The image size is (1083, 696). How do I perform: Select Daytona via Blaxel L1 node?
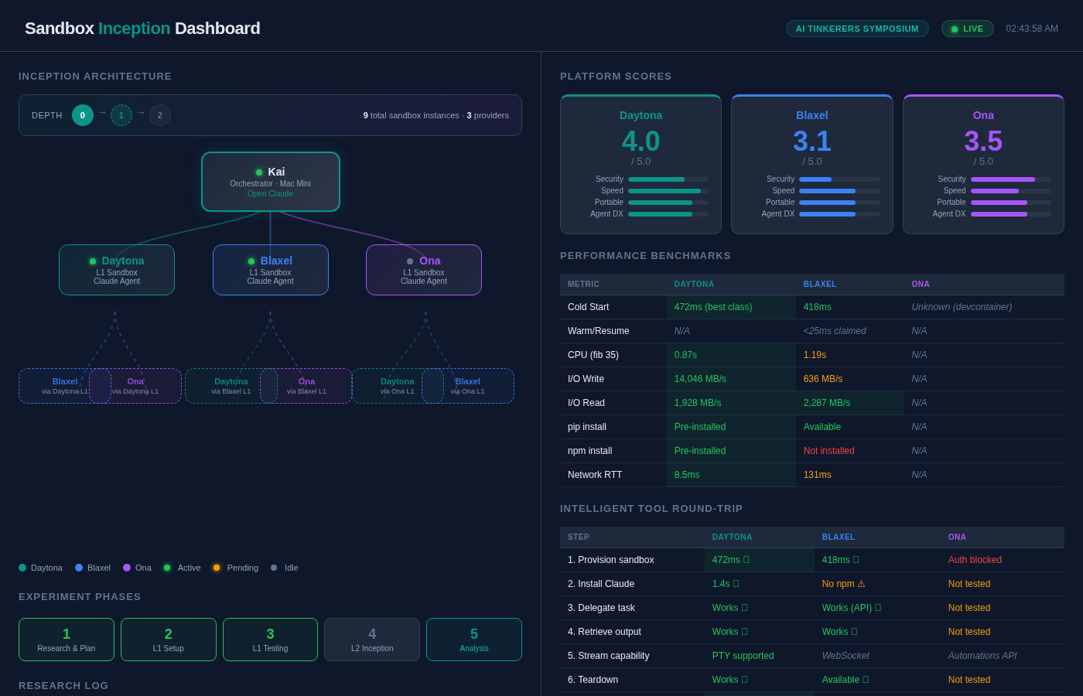pyautogui.click(x=231, y=386)
